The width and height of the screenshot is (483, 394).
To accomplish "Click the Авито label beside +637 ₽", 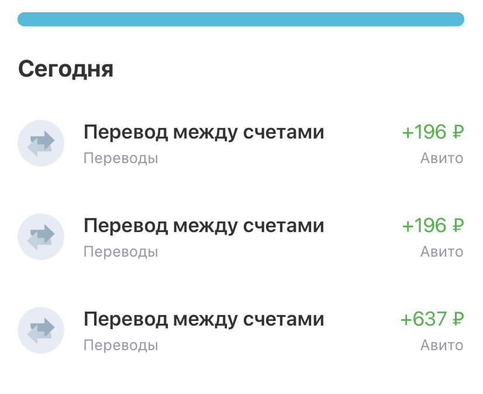I will coord(442,345).
